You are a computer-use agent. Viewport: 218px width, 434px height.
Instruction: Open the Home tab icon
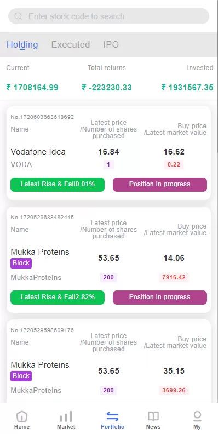tap(22, 416)
